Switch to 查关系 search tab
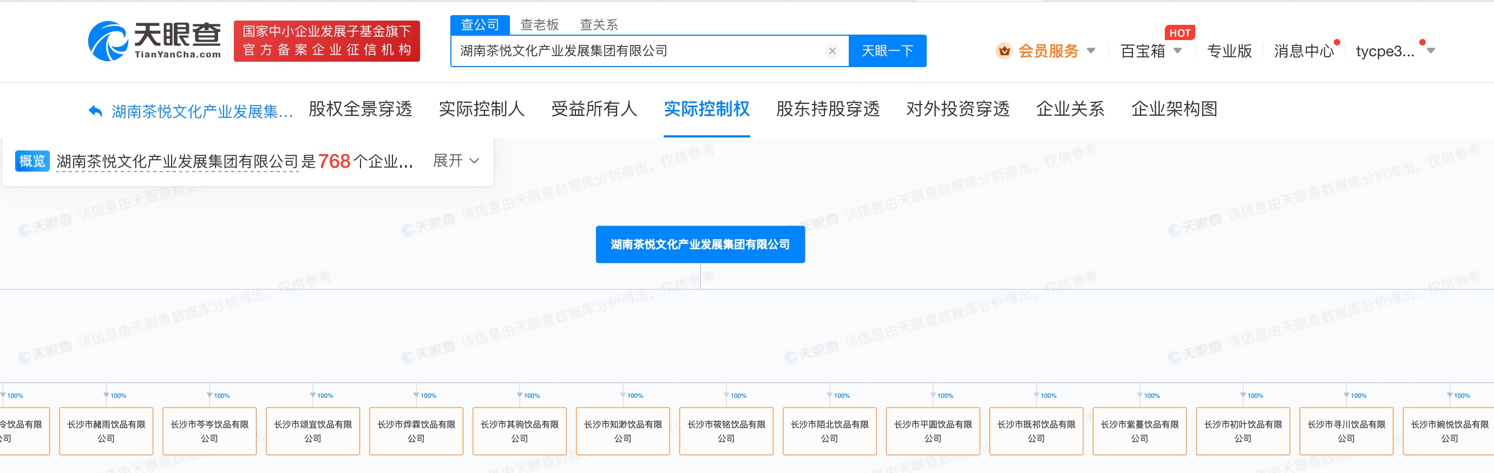The height and width of the screenshot is (473, 1494). [x=599, y=25]
